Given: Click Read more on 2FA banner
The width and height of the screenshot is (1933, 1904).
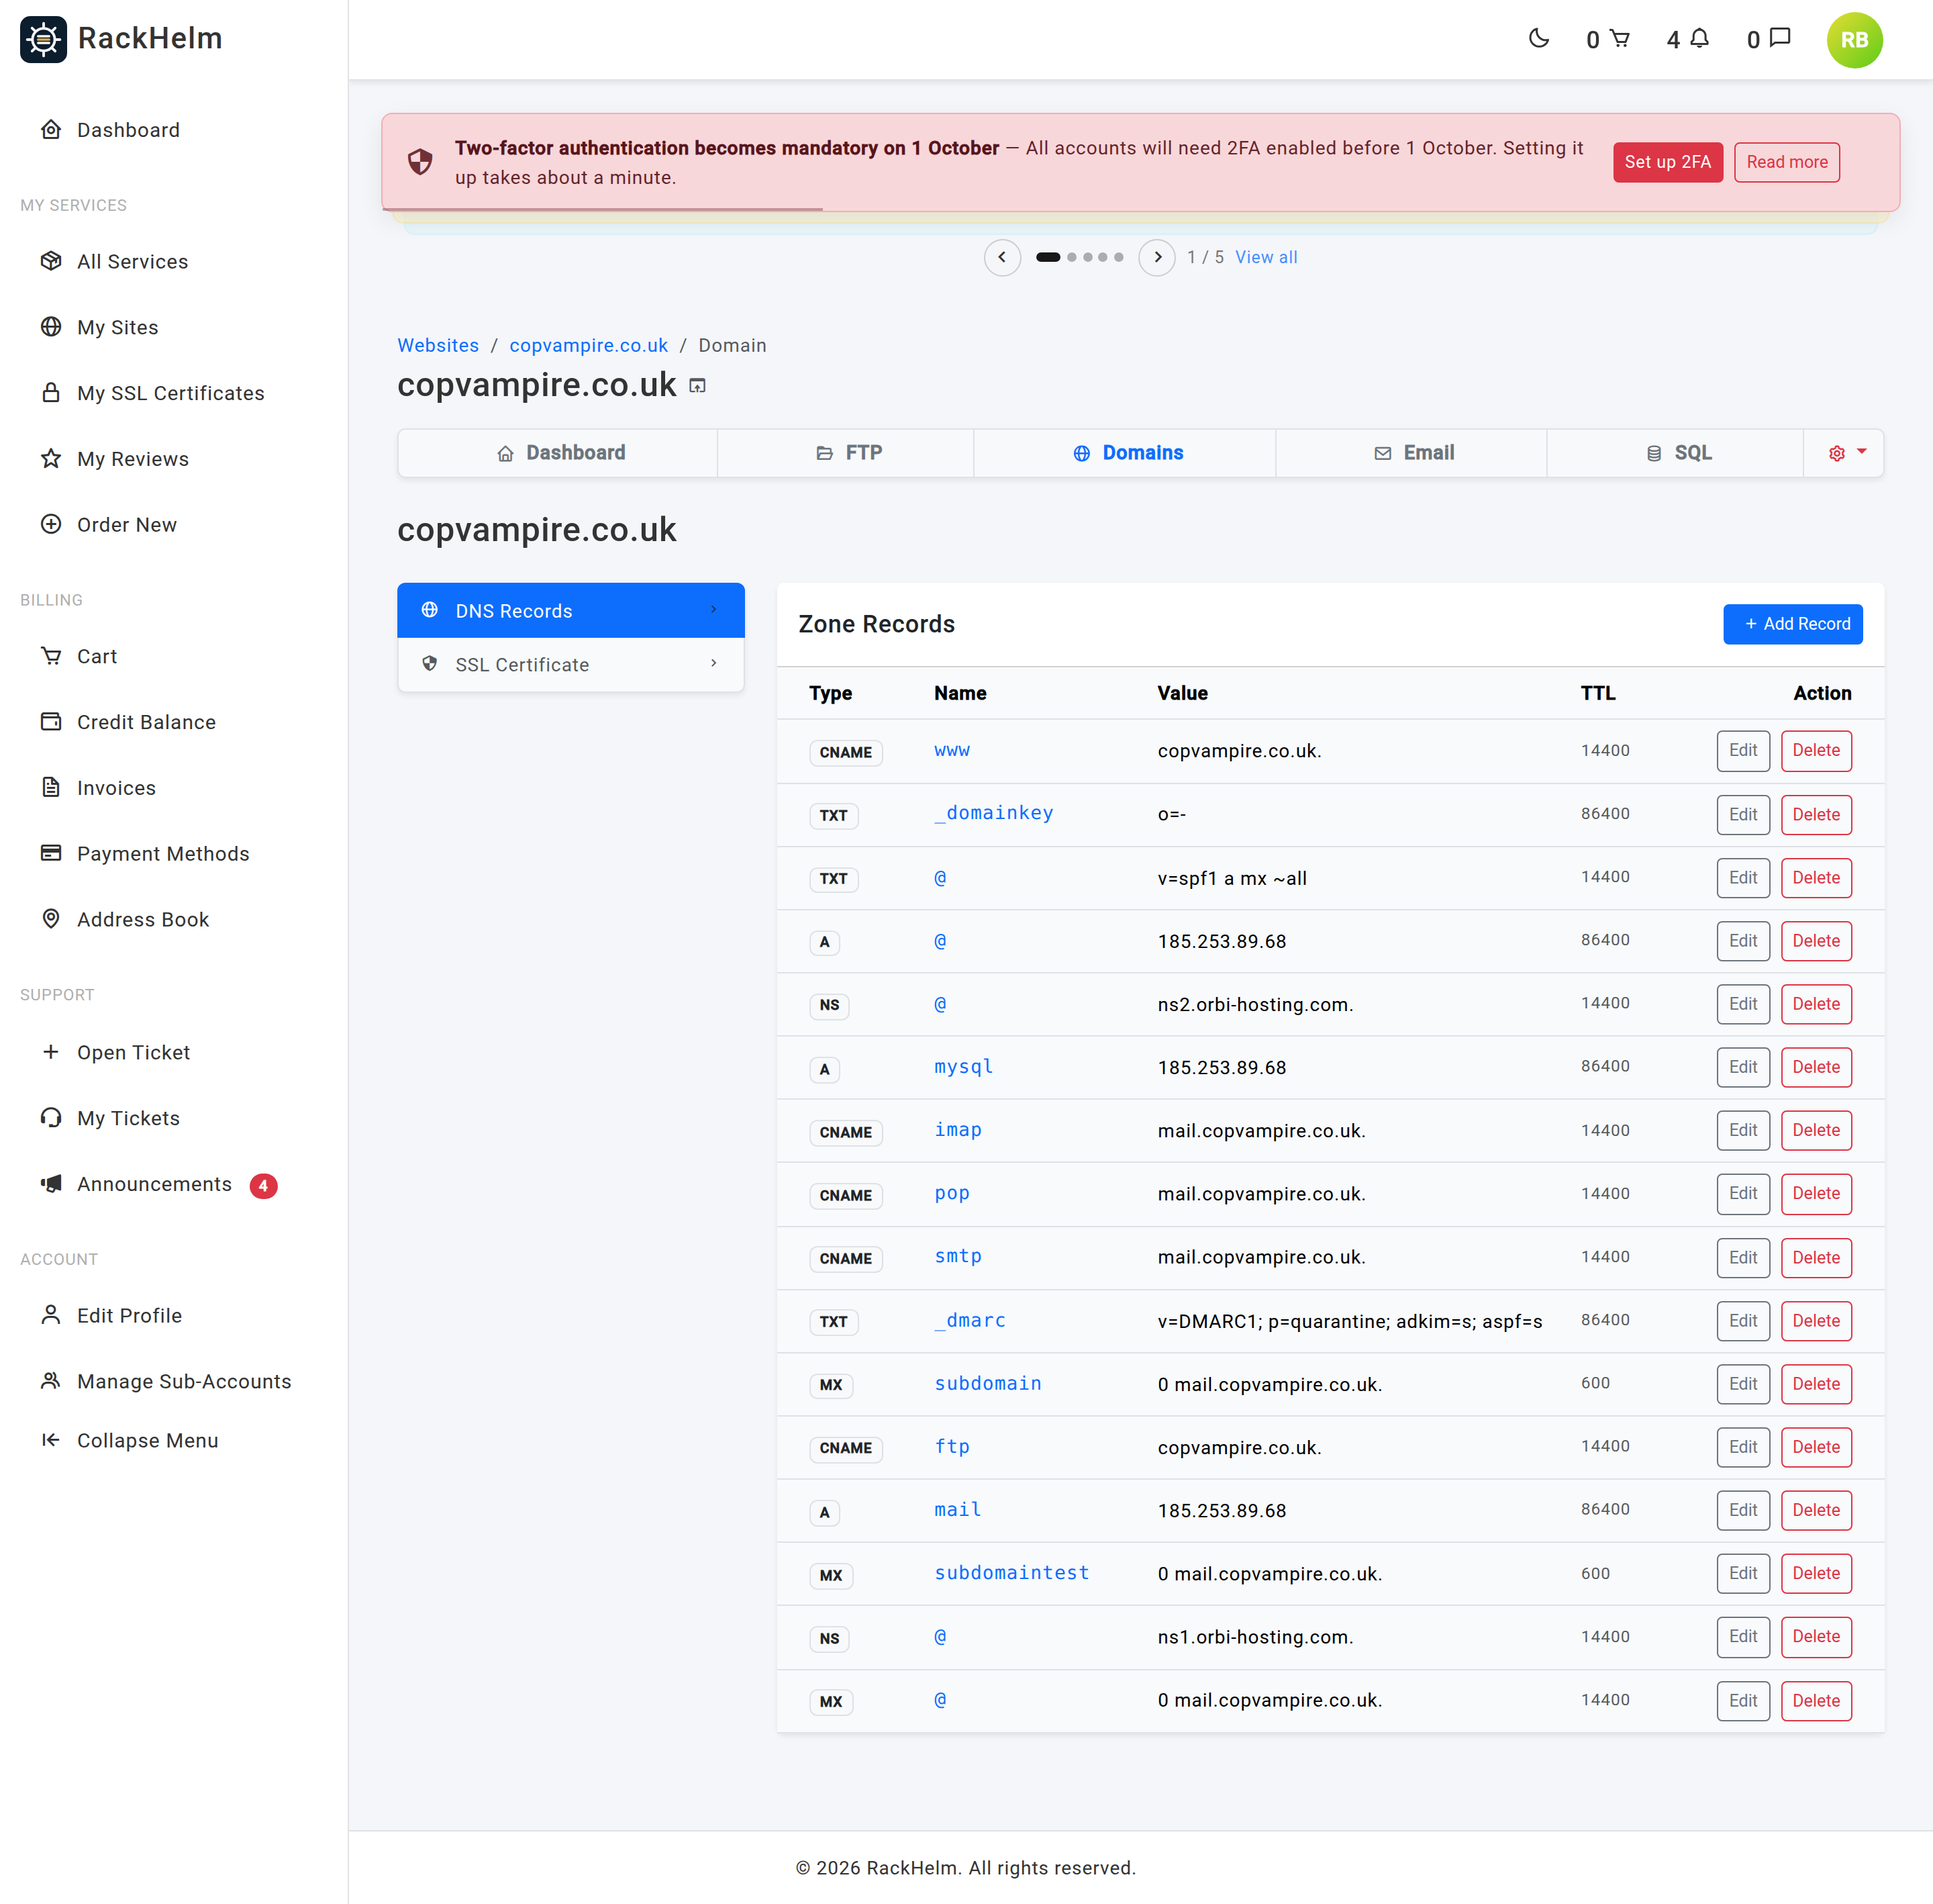Looking at the screenshot, I should [1786, 162].
